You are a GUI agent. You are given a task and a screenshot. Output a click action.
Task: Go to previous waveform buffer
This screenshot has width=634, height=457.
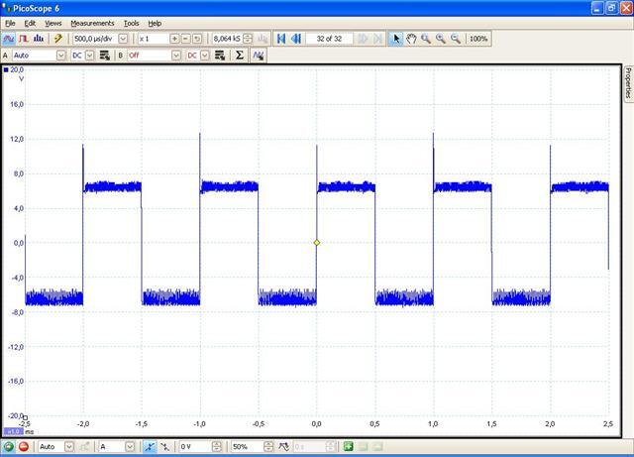point(296,39)
